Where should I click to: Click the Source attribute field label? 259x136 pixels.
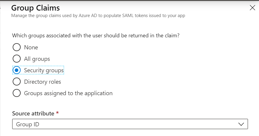(x=33, y=113)
